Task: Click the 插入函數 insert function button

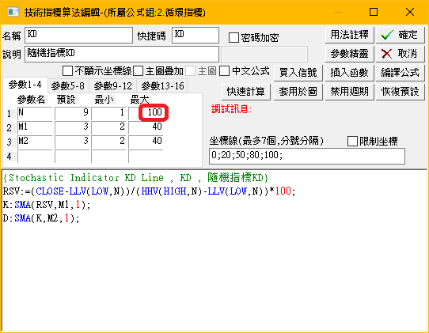Action: tap(349, 73)
